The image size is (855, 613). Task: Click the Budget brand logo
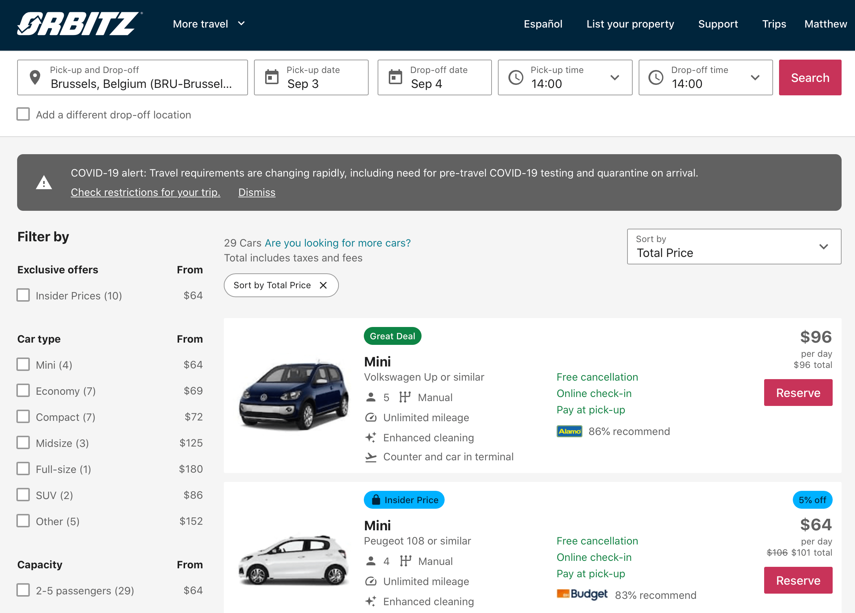[x=582, y=594]
